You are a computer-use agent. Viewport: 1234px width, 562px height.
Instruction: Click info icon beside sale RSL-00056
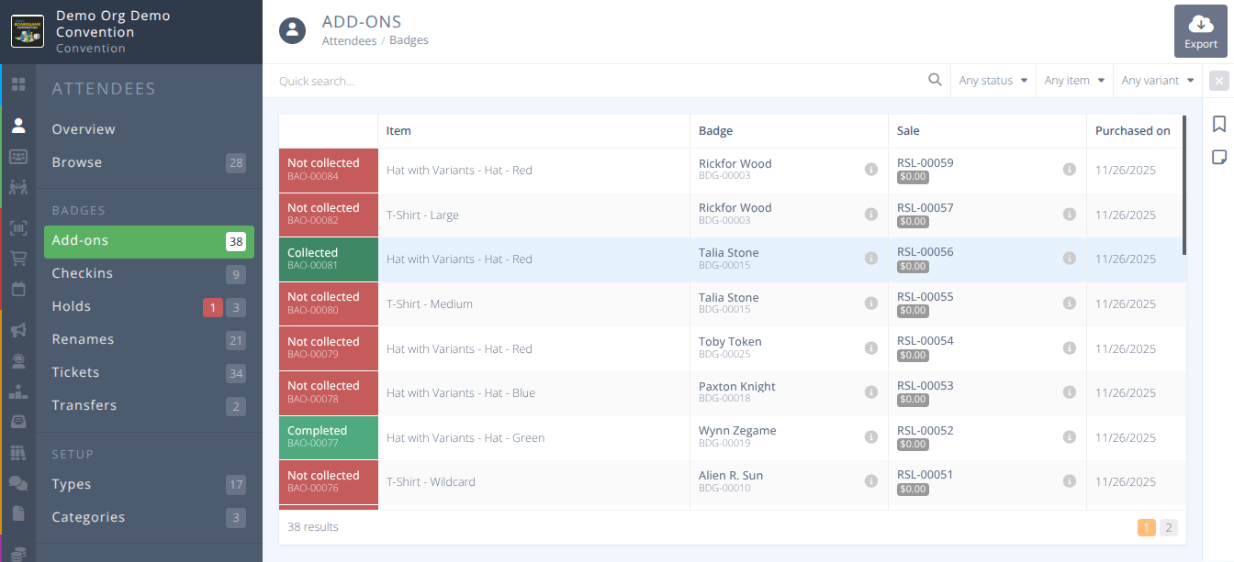pos(1069,259)
